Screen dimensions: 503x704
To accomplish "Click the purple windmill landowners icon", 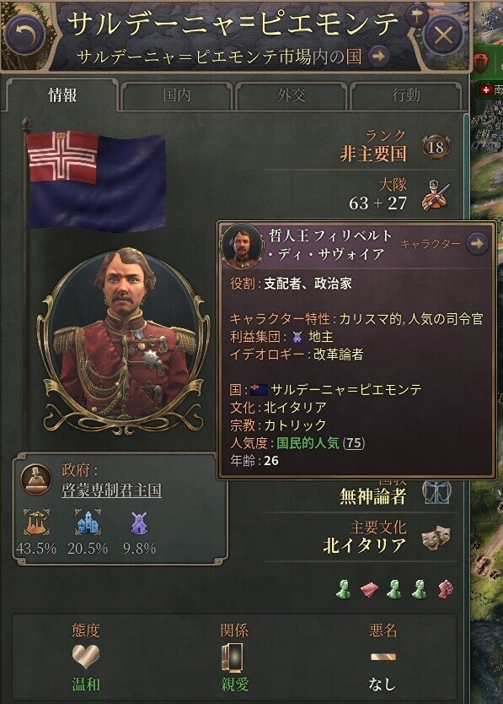I will tap(139, 523).
